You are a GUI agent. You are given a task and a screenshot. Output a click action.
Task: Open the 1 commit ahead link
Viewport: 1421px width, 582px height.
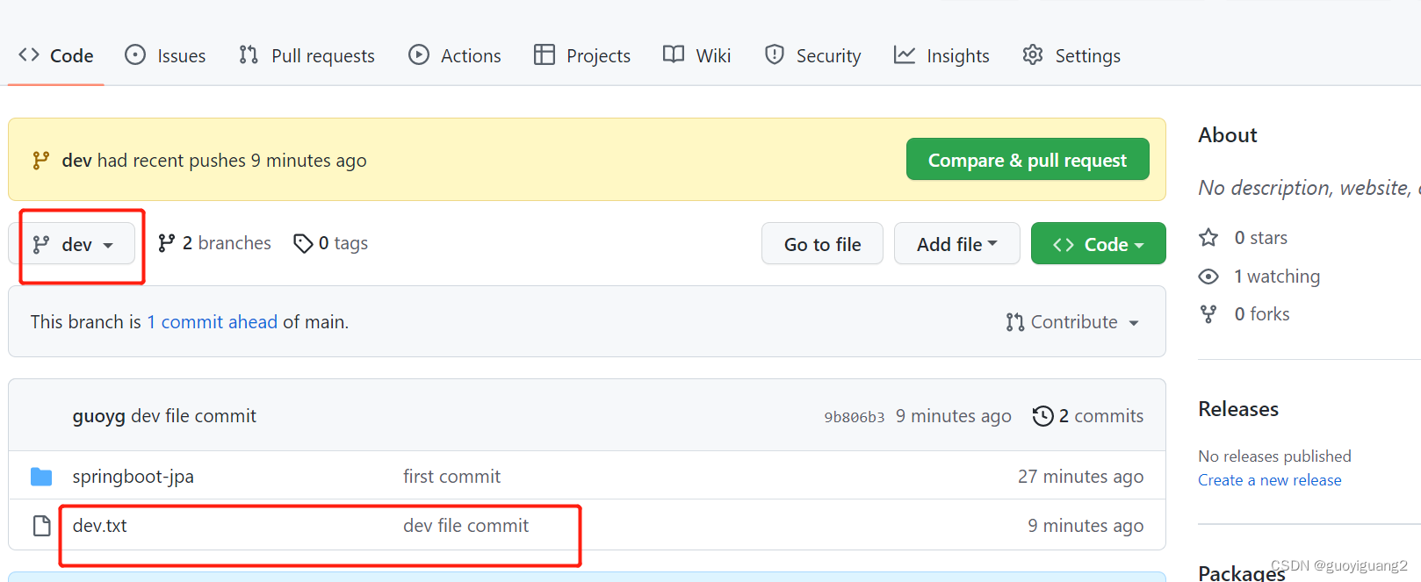click(212, 322)
